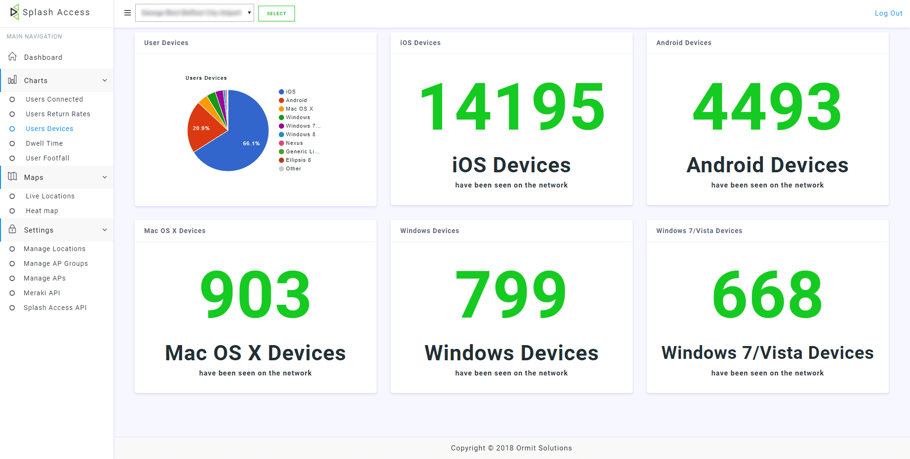
Task: Collapse the Charts section chevron
Action: [x=104, y=80]
